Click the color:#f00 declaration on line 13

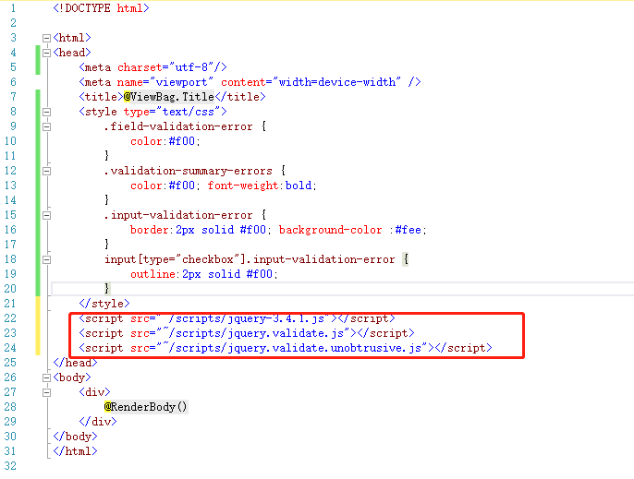click(163, 186)
